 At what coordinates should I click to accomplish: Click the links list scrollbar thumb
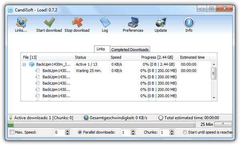(x=214, y=73)
